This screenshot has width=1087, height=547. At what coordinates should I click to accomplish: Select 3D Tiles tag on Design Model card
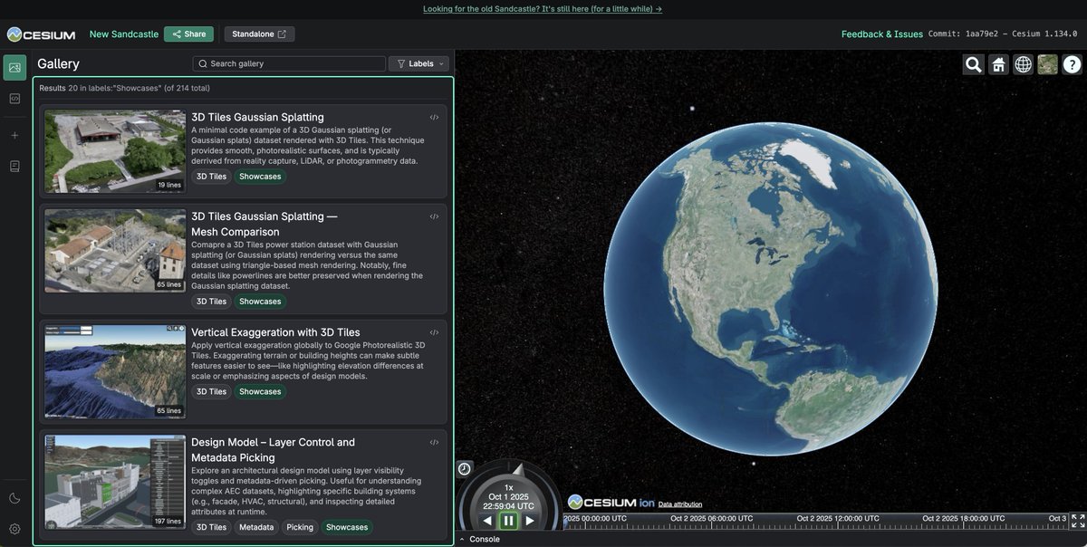[212, 527]
